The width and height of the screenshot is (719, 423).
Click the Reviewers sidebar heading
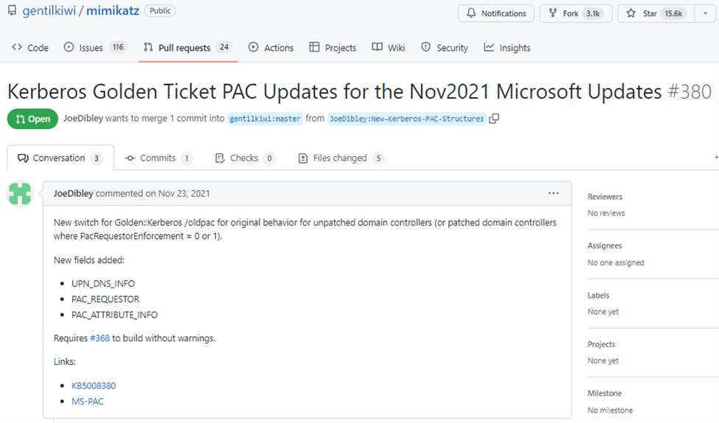(605, 197)
